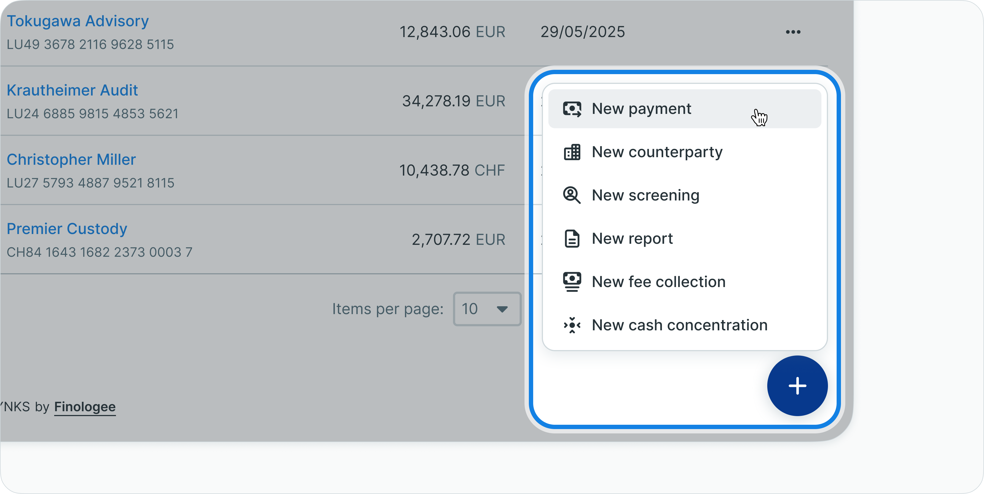
Task: Click the New payment money icon
Action: [x=572, y=109]
